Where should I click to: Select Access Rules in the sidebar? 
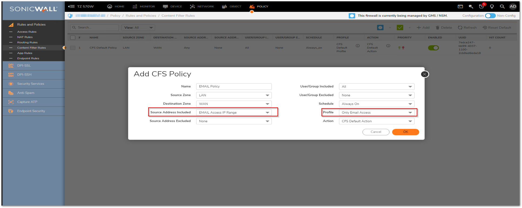click(27, 32)
